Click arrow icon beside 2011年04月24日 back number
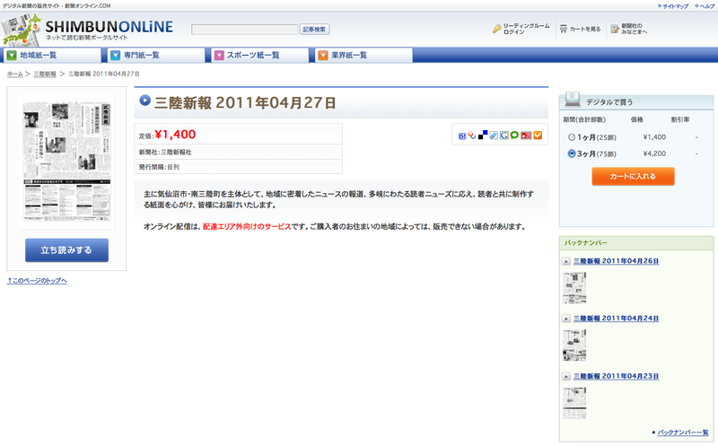The height and width of the screenshot is (446, 718). (566, 319)
